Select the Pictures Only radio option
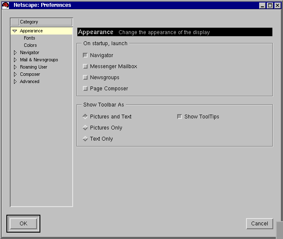The height and width of the screenshot is (239, 283). (x=85, y=128)
